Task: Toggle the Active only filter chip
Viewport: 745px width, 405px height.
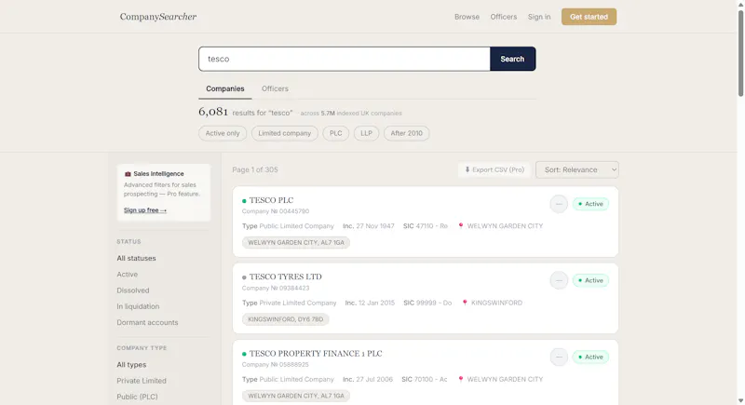Action: [x=223, y=133]
